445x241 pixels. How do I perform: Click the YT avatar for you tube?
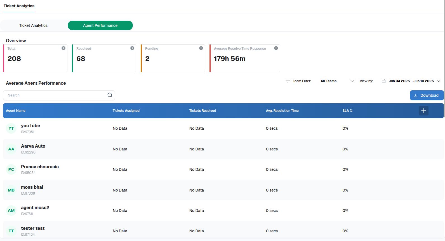(11, 128)
